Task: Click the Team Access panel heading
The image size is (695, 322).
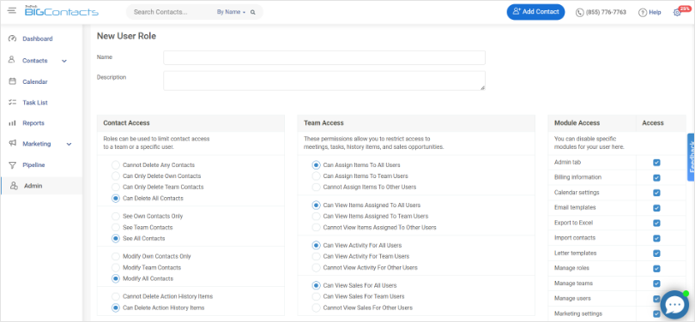Action: point(323,123)
